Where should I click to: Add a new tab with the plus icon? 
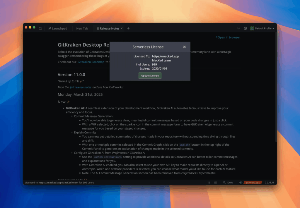click(x=128, y=28)
